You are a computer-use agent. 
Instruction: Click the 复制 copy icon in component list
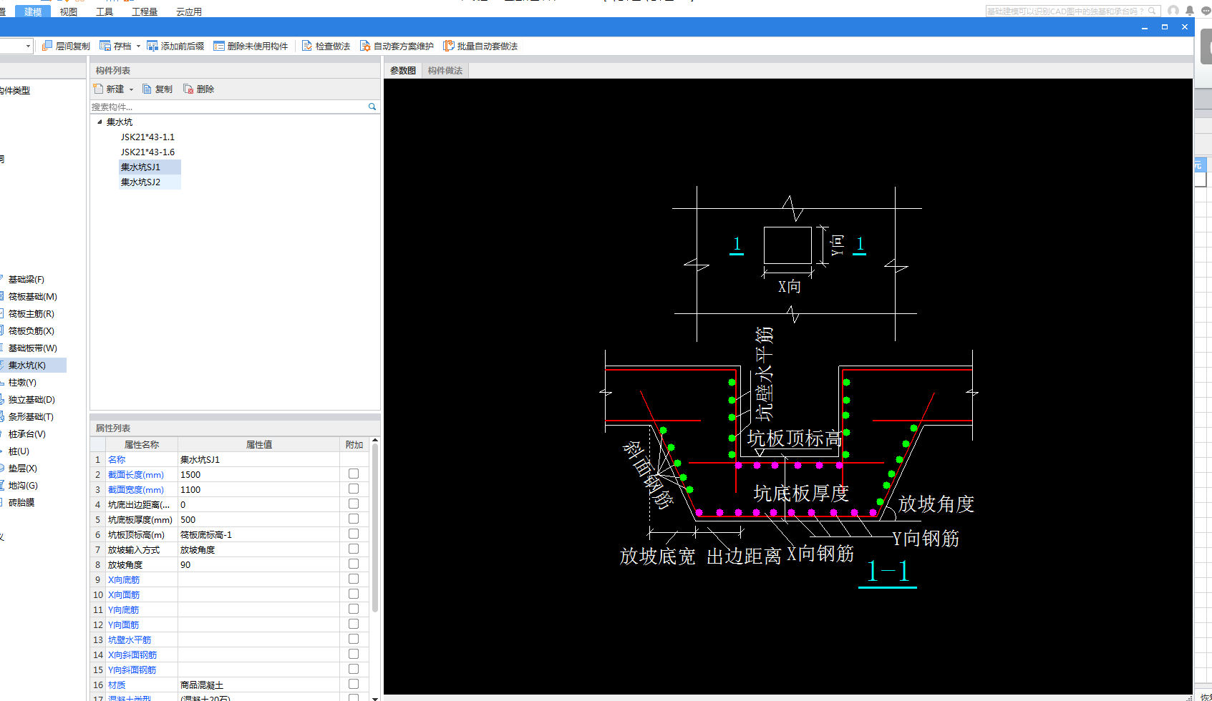(x=147, y=89)
